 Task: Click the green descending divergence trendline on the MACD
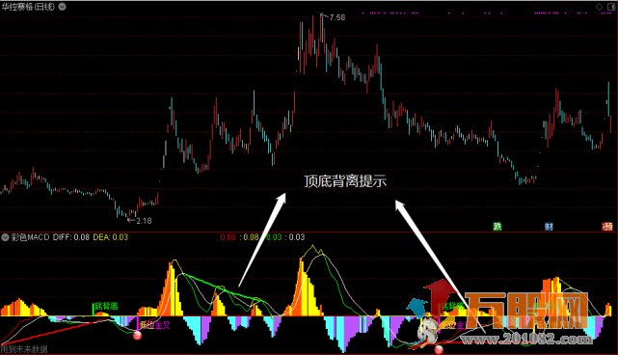[x=223, y=287]
